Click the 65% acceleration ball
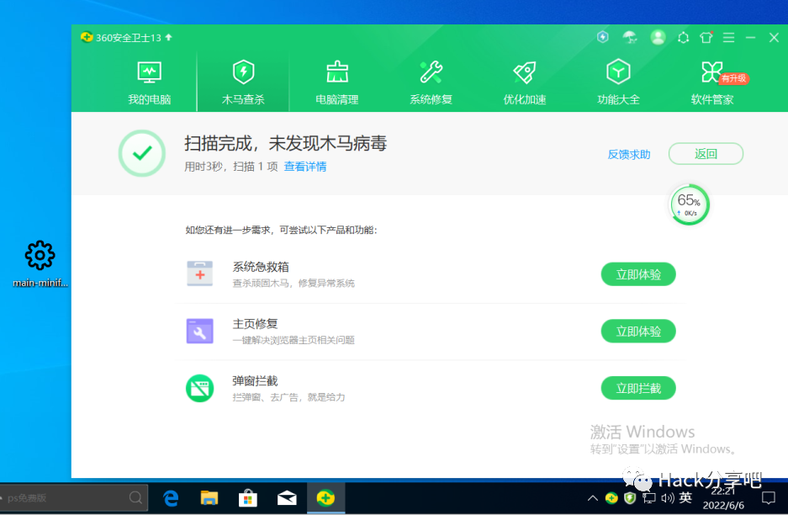Image resolution: width=788 pixels, height=515 pixels. tap(690, 204)
